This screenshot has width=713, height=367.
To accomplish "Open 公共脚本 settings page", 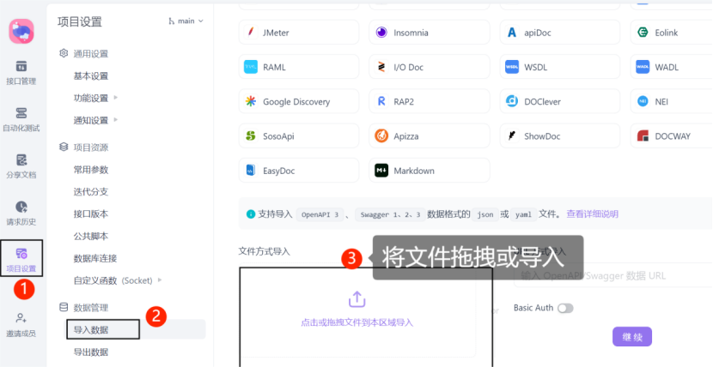I will [x=91, y=237].
